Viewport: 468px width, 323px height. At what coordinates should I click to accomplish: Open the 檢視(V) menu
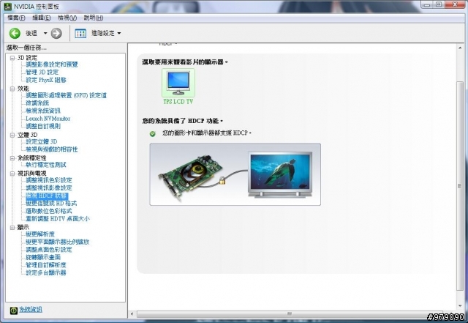67,18
